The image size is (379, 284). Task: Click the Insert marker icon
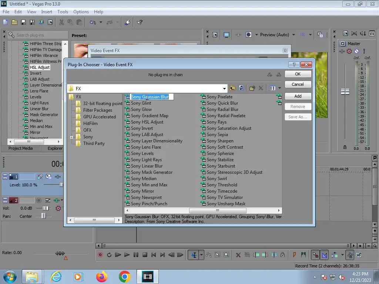point(294,255)
